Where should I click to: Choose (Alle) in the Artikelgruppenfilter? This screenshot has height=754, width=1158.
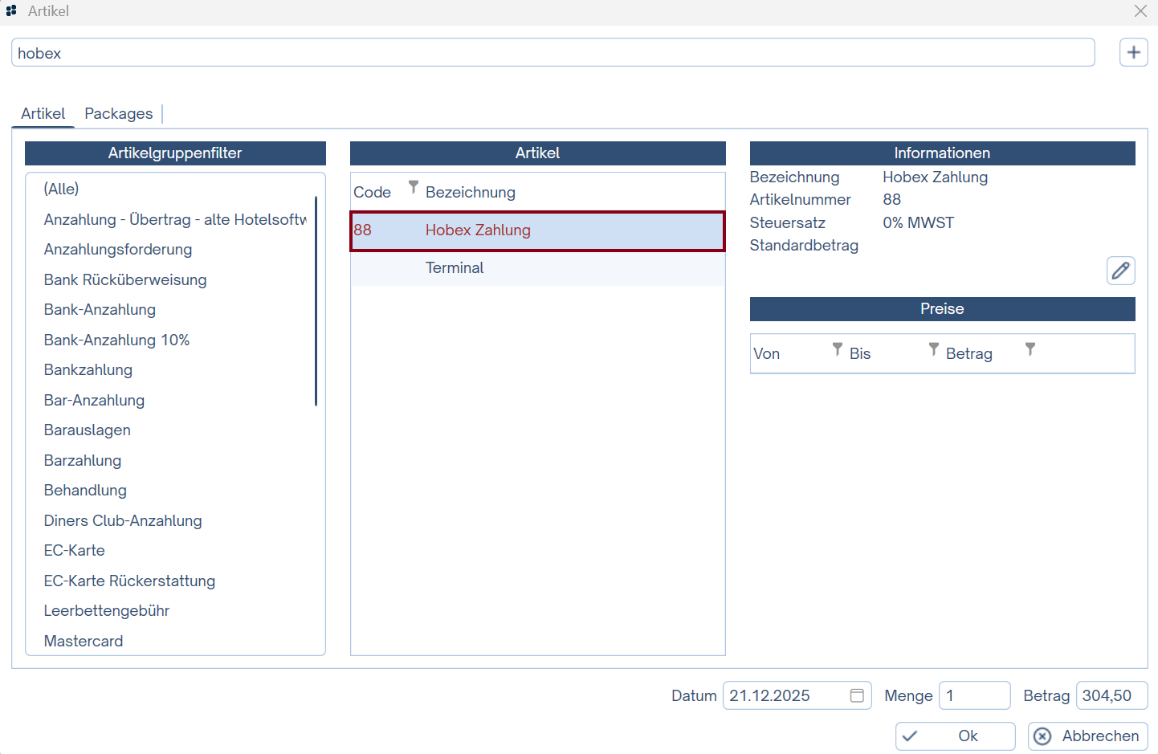(61, 190)
